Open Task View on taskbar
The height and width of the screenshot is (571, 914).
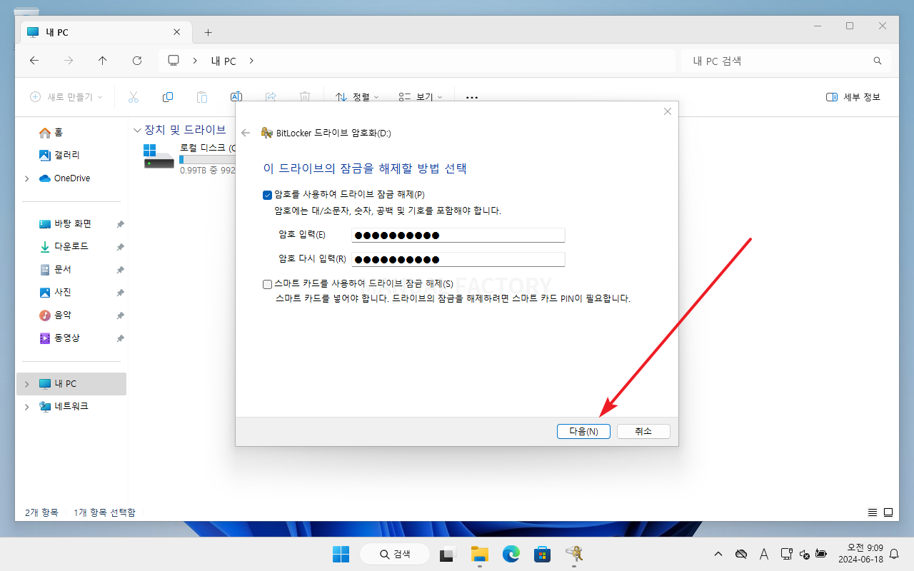448,554
